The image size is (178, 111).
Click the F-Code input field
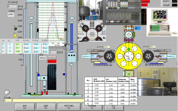(8, 100)
